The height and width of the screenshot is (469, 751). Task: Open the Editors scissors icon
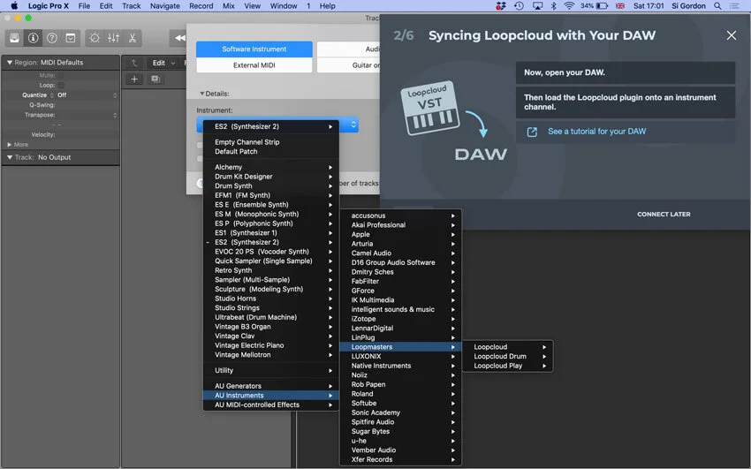[133, 38]
